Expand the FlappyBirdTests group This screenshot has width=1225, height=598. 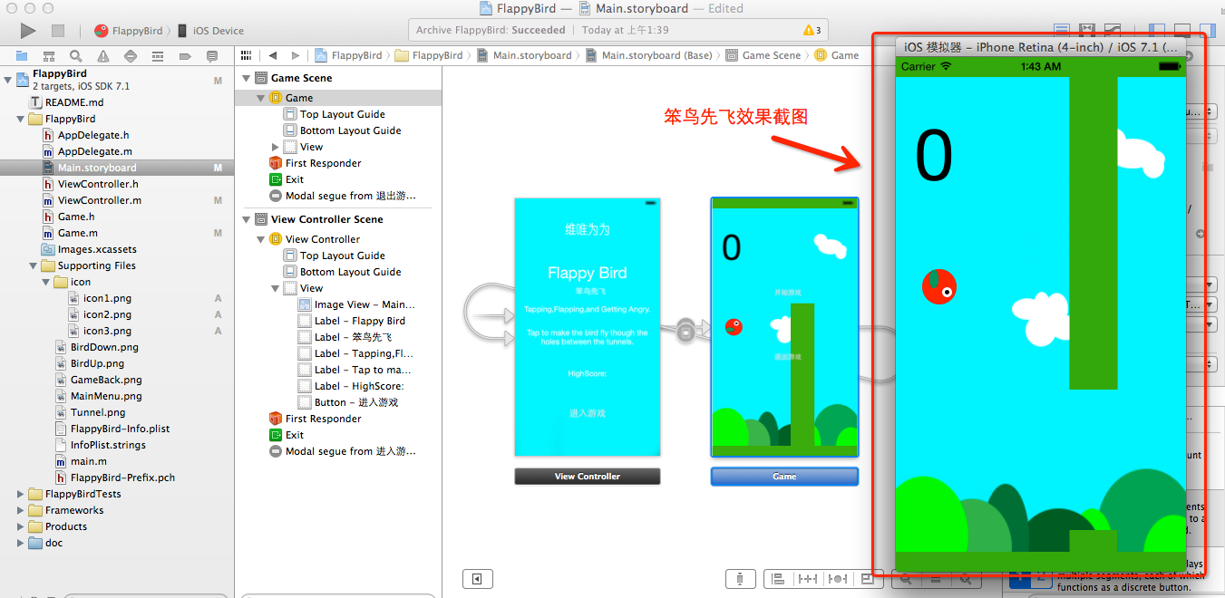pyautogui.click(x=21, y=494)
